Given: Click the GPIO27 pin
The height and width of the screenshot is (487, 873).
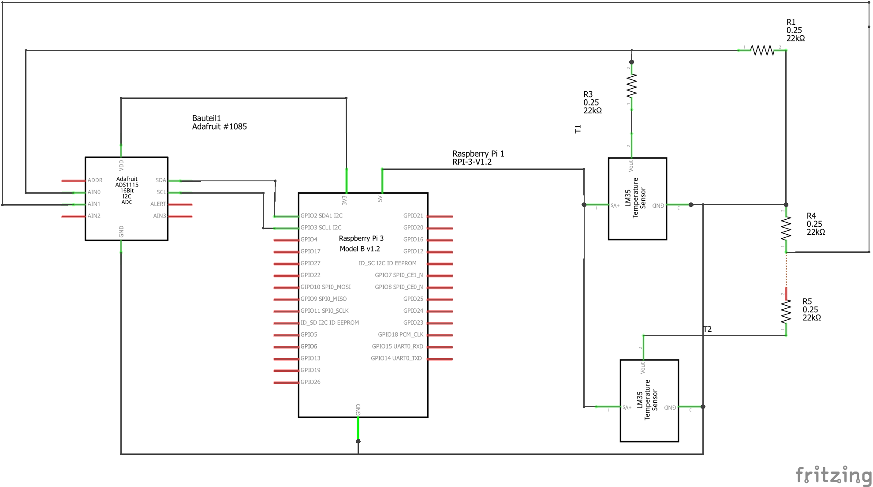Looking at the screenshot, I should point(286,263).
